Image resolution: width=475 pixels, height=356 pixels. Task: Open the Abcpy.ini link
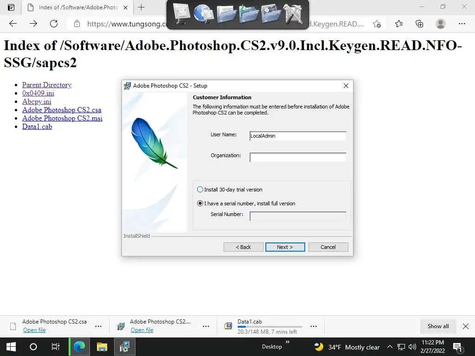pyautogui.click(x=37, y=102)
